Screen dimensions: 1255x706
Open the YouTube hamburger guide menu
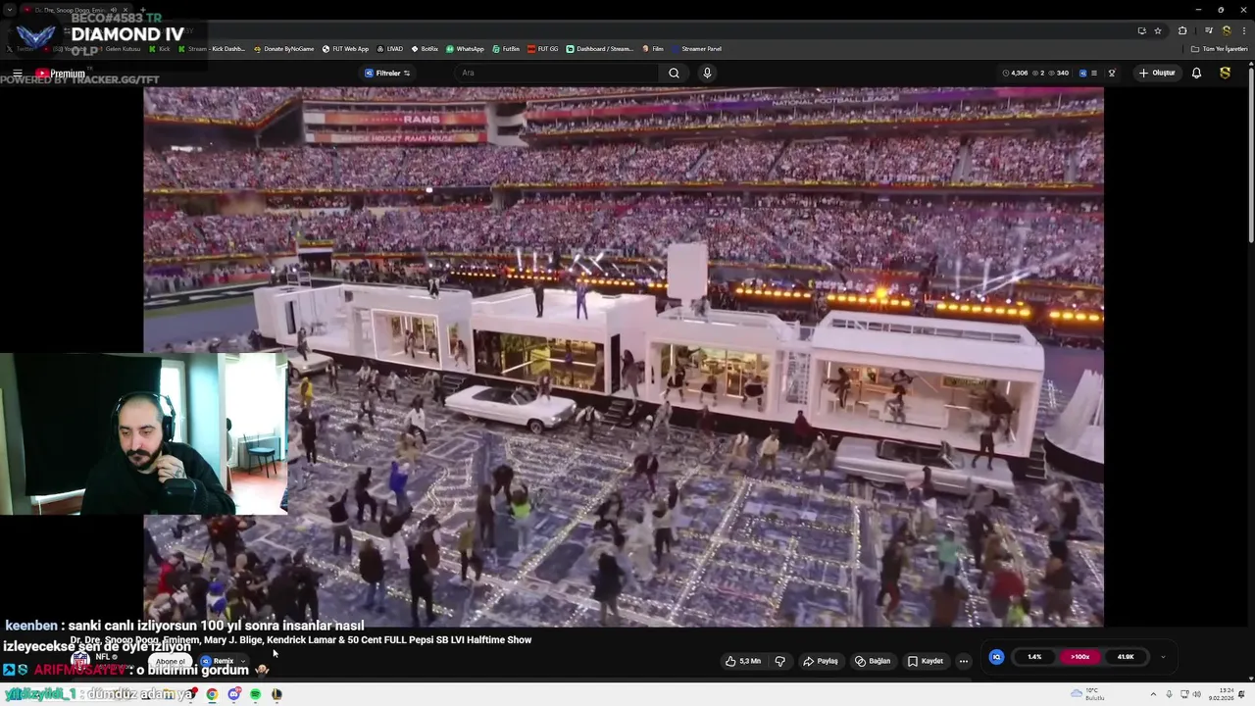coord(17,74)
